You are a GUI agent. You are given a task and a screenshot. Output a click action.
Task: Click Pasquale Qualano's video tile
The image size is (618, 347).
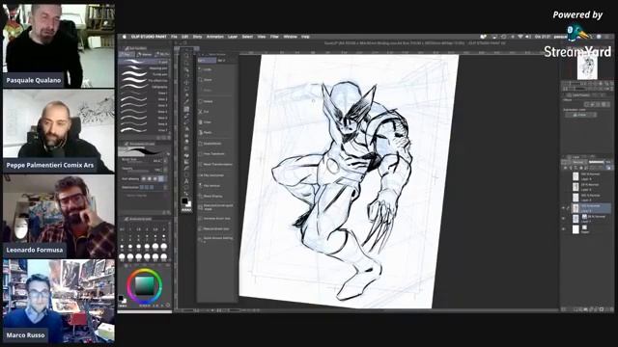pyautogui.click(x=59, y=45)
